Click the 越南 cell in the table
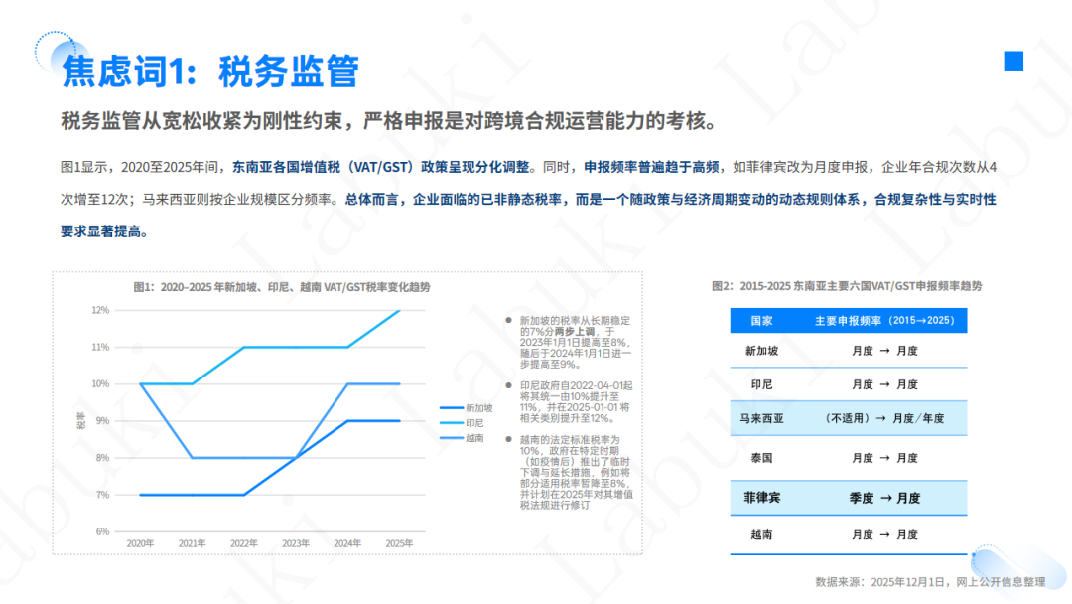The width and height of the screenshot is (1072, 604). click(x=761, y=534)
